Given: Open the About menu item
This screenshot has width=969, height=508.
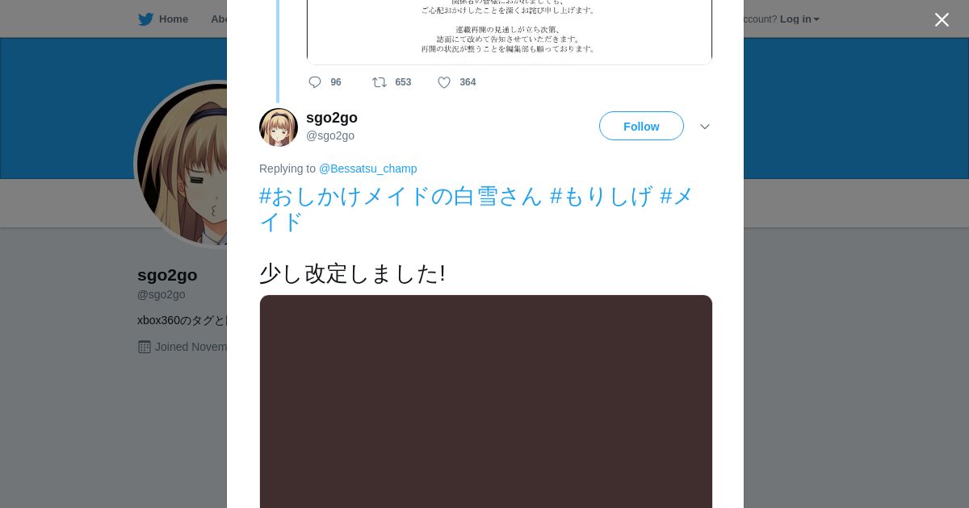Looking at the screenshot, I should [x=219, y=19].
